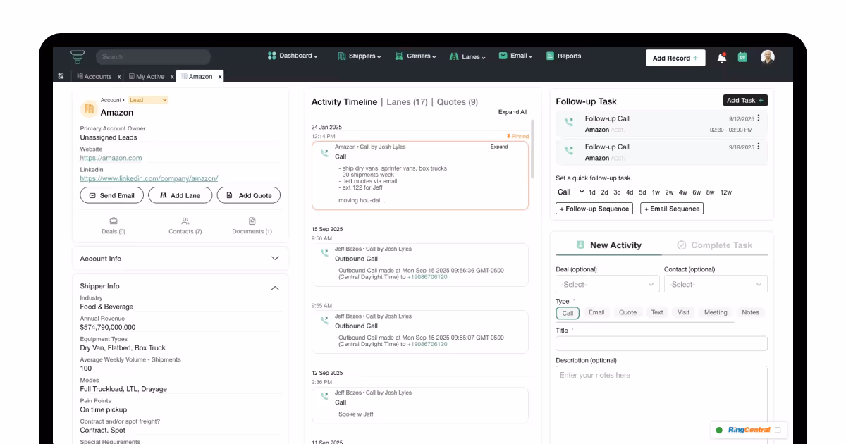Click the Documents icon
The height and width of the screenshot is (444, 846).
pos(252,221)
